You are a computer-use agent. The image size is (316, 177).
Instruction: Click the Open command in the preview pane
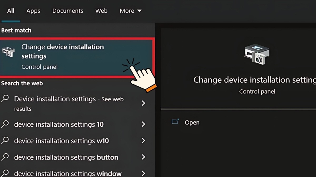[192, 122]
